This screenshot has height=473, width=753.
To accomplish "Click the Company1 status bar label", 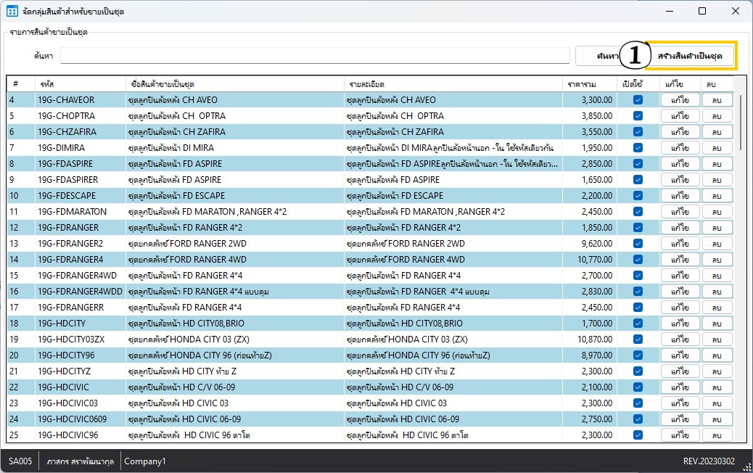I will pos(144,461).
